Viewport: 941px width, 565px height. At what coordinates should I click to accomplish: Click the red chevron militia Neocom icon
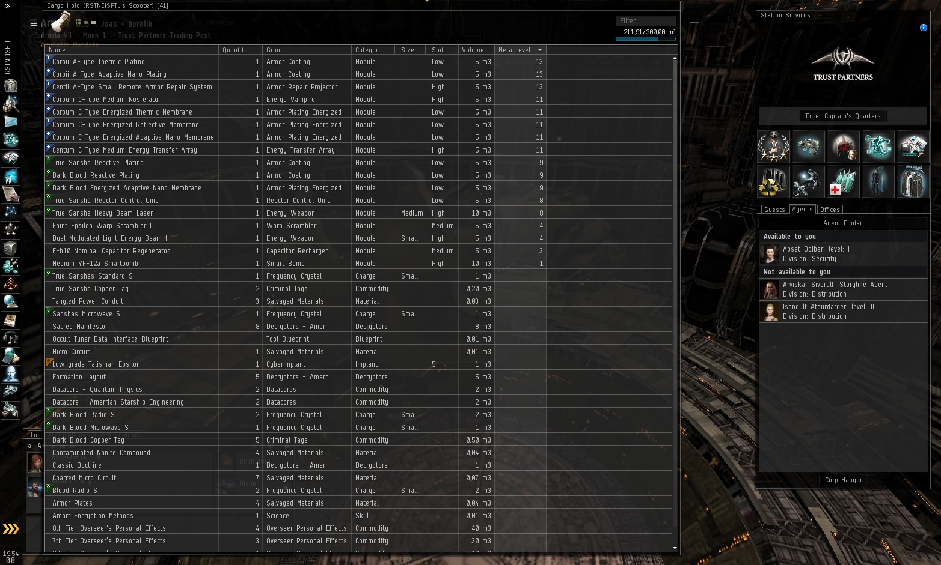pos(11,283)
